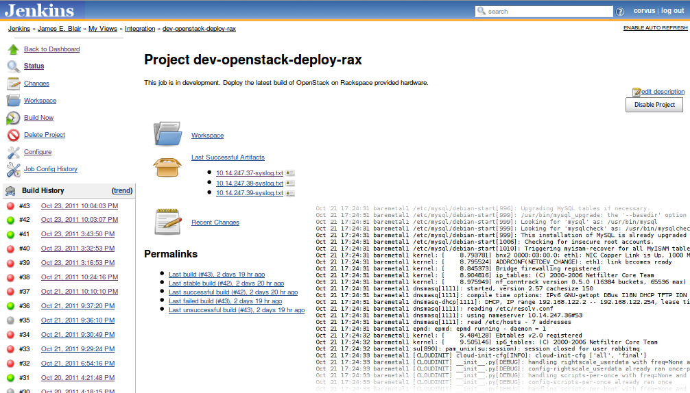Screen dimensions: 690x393
Task: Click the green status ball of build #41
Action: (10, 234)
